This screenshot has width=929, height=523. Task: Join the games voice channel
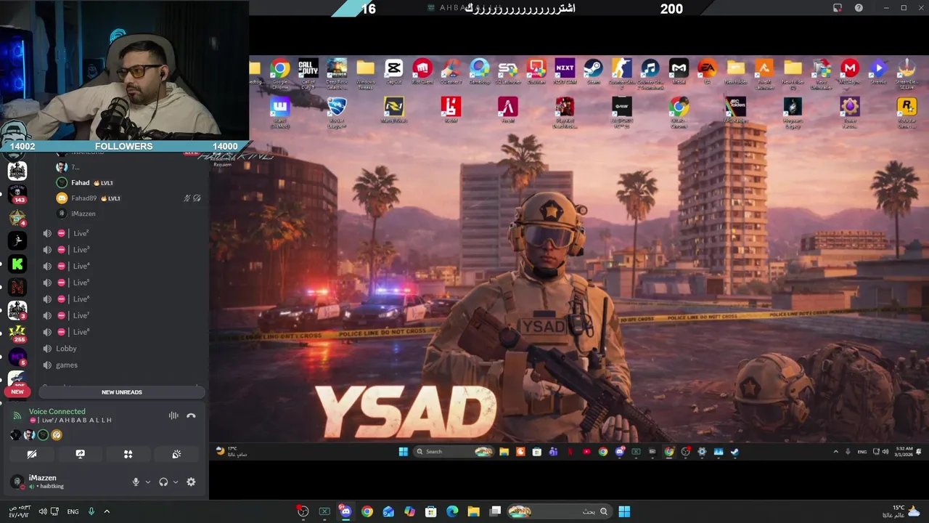pyautogui.click(x=122, y=365)
